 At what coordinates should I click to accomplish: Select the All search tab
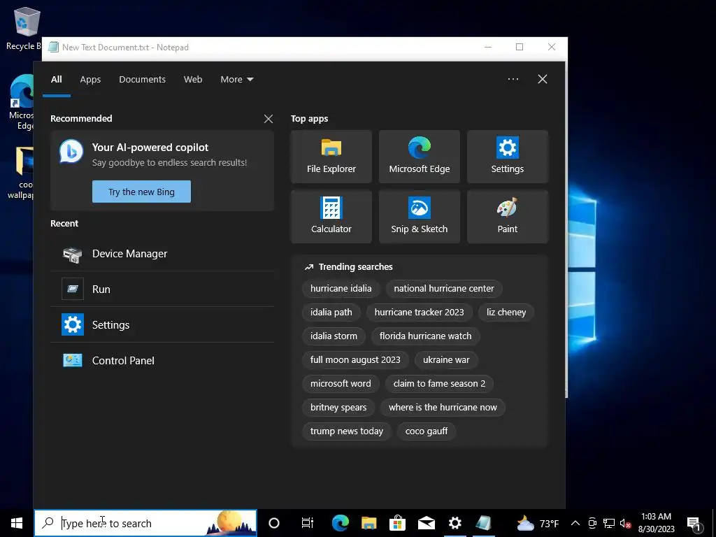[57, 80]
